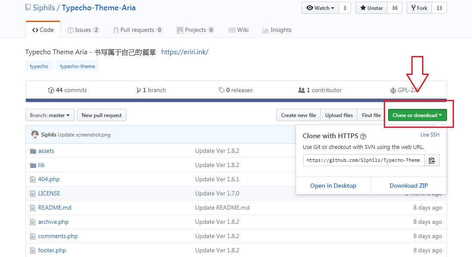
Task: Open the Wiki tab
Action: point(239,30)
